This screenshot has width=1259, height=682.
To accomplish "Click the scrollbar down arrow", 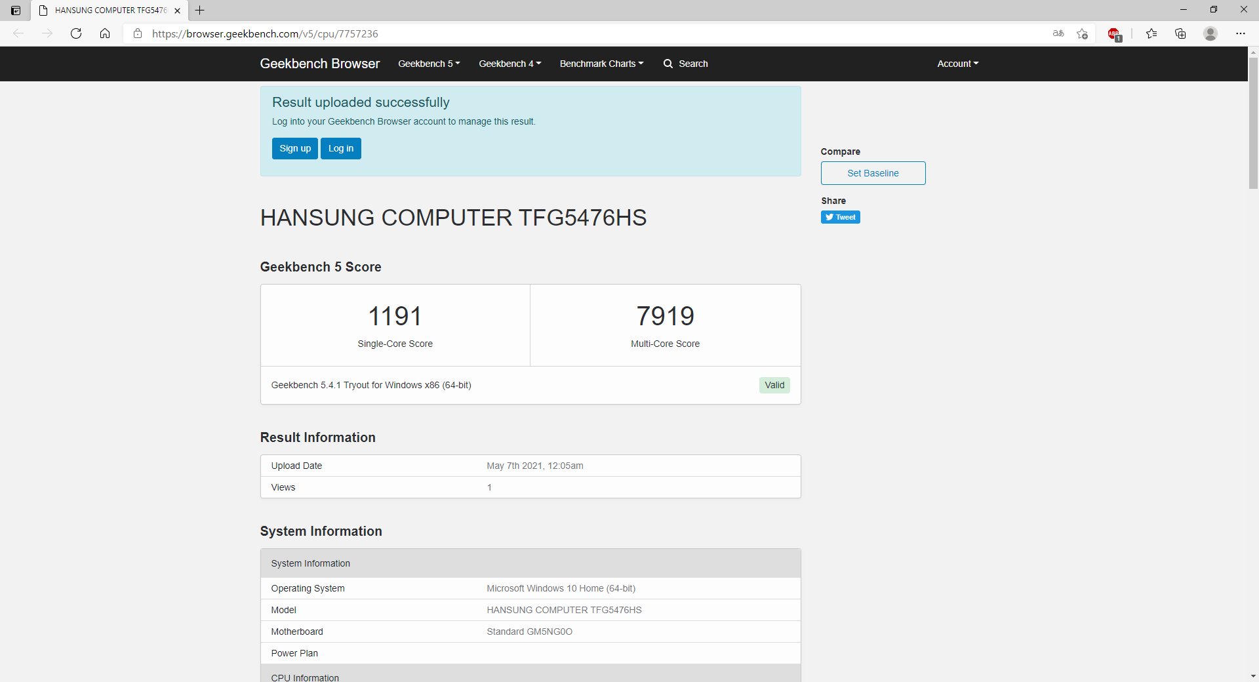I will pos(1253,675).
